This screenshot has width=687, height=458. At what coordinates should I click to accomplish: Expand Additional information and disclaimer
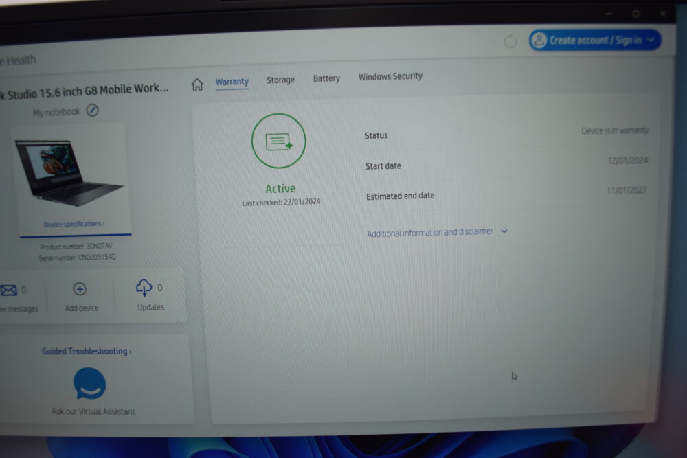click(x=437, y=232)
